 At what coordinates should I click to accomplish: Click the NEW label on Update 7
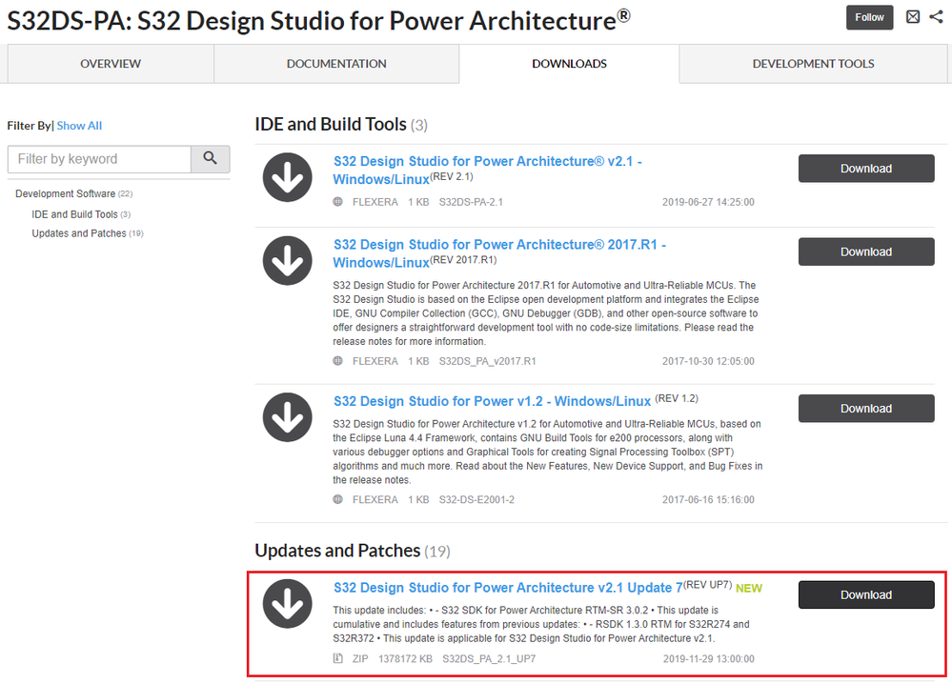[749, 588]
